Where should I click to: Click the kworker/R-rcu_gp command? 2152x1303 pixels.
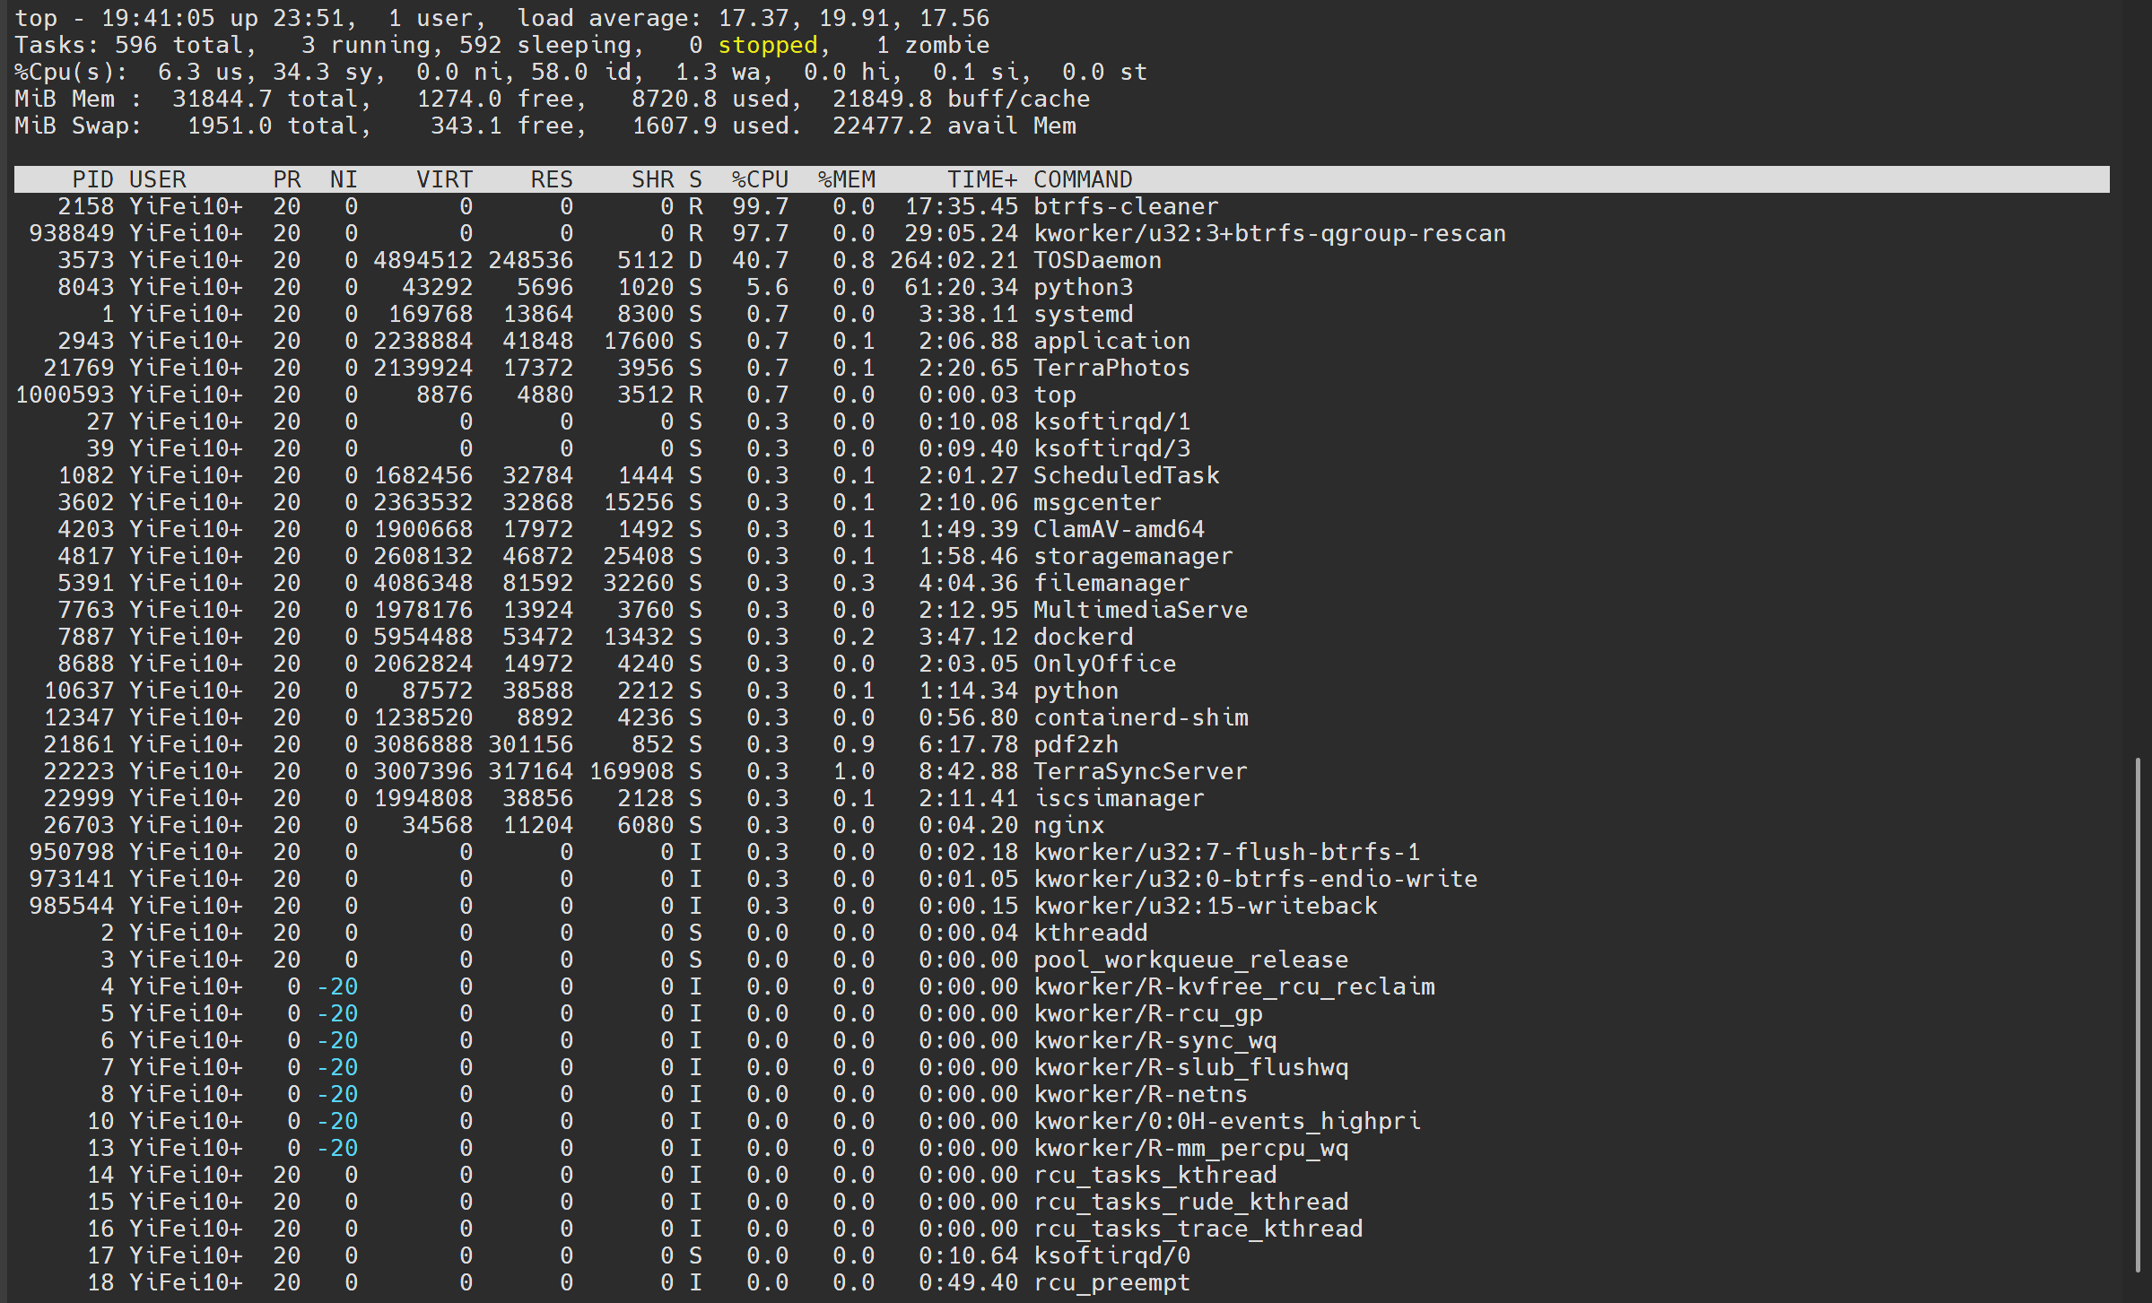[x=1146, y=1013]
